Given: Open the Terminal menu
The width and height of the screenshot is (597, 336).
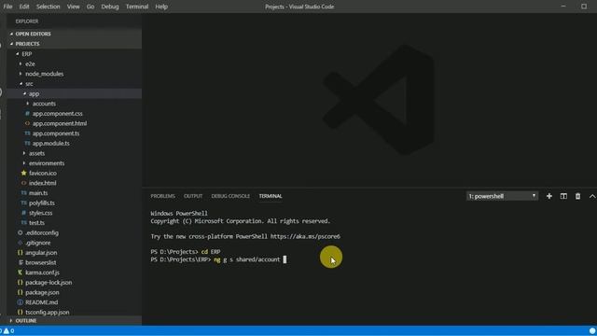Looking at the screenshot, I should (x=137, y=7).
